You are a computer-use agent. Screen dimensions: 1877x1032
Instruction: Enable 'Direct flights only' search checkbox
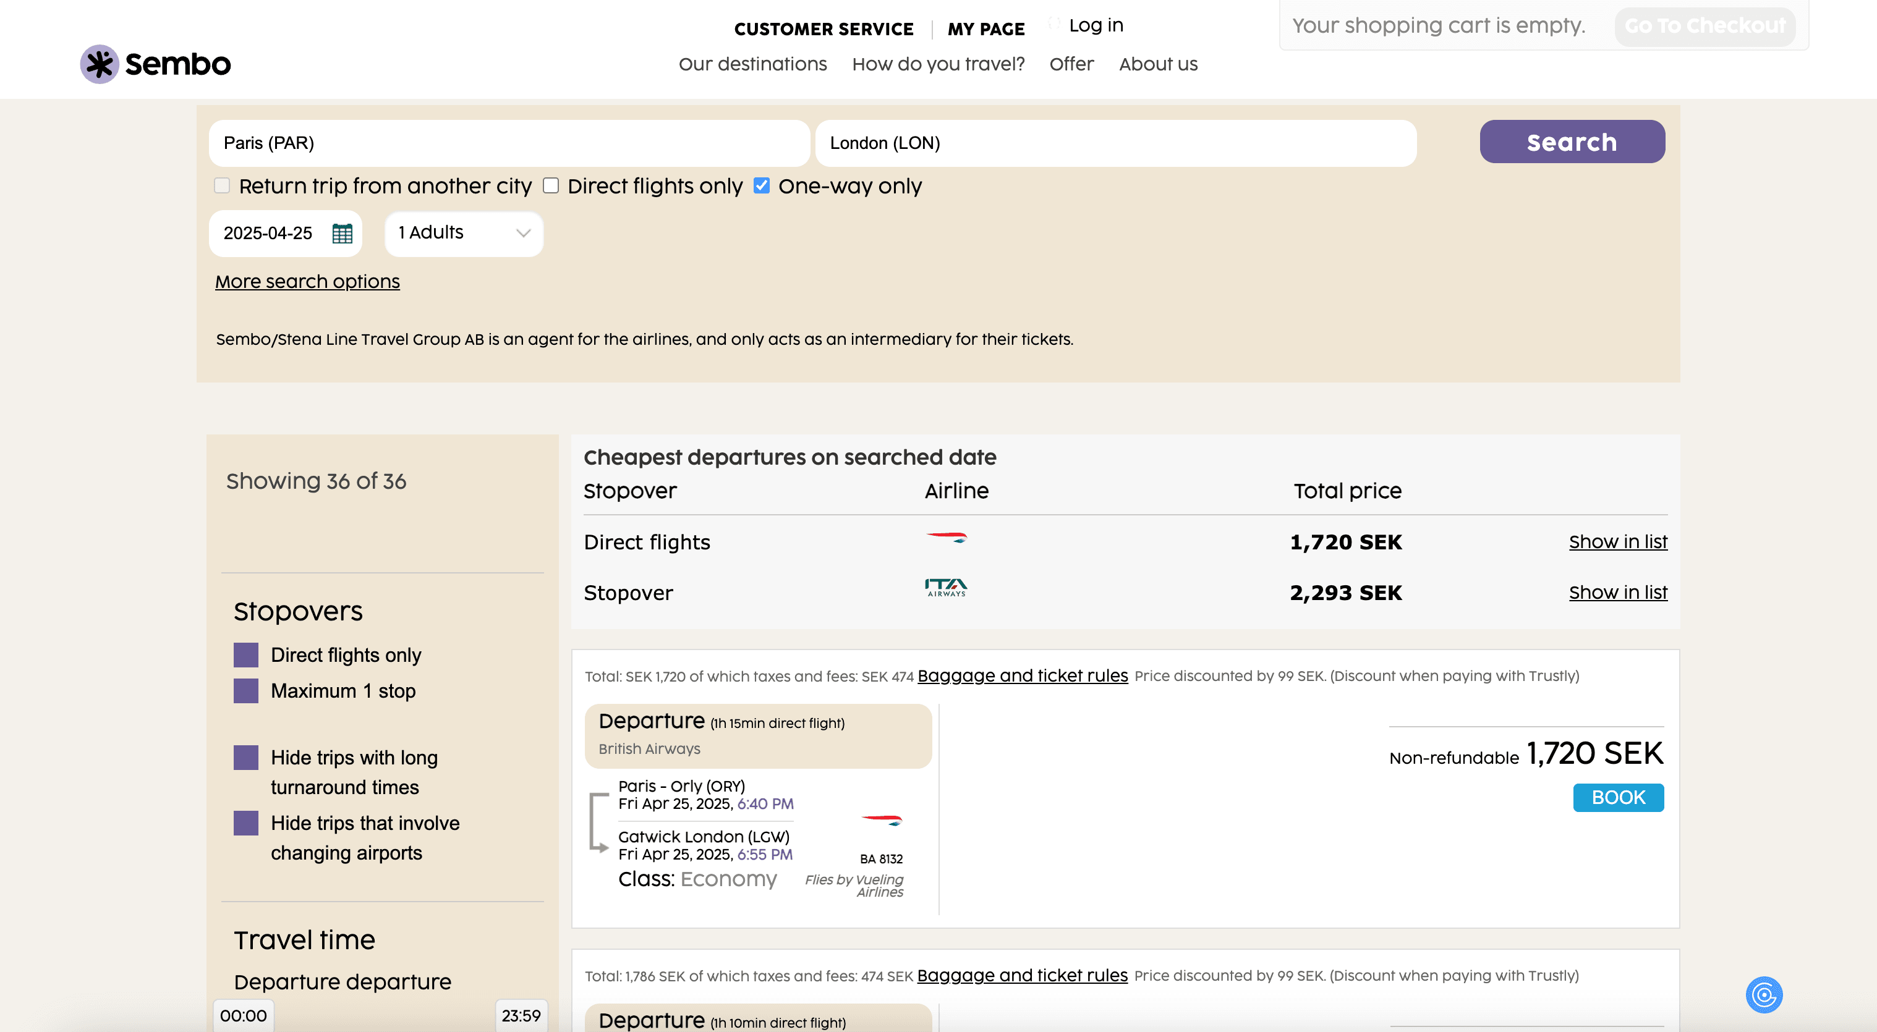[x=551, y=186]
